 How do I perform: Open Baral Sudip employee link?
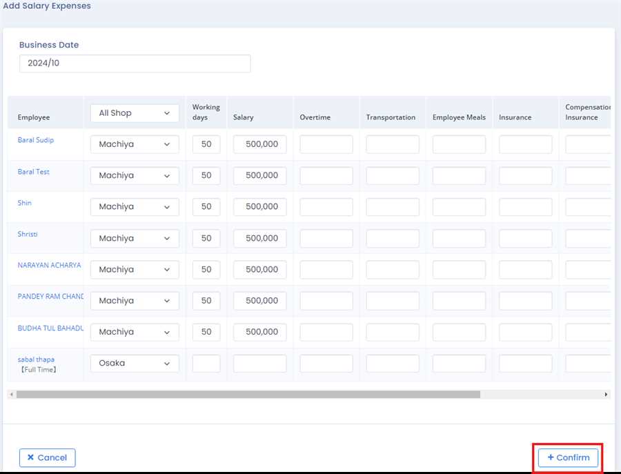pyautogui.click(x=36, y=140)
